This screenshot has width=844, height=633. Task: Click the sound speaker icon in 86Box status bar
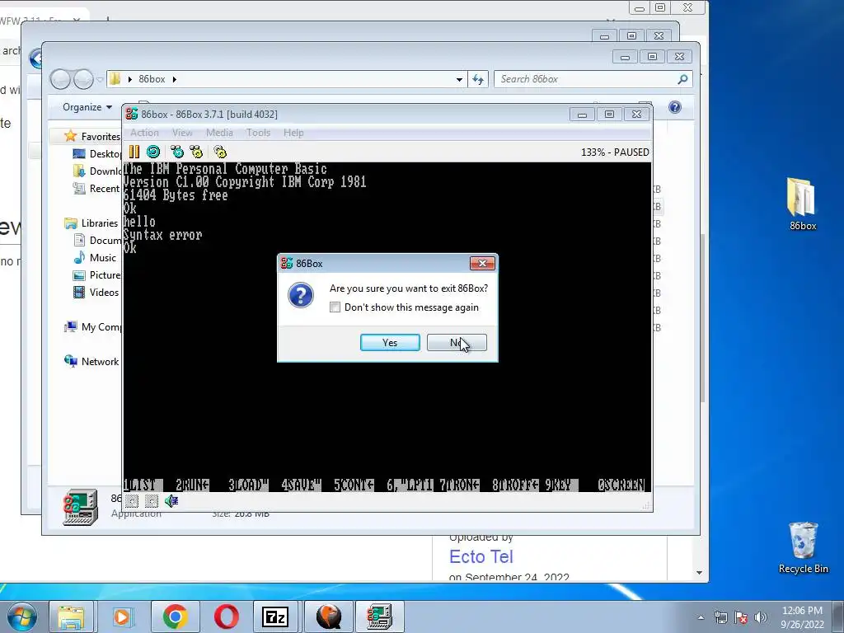pos(171,501)
